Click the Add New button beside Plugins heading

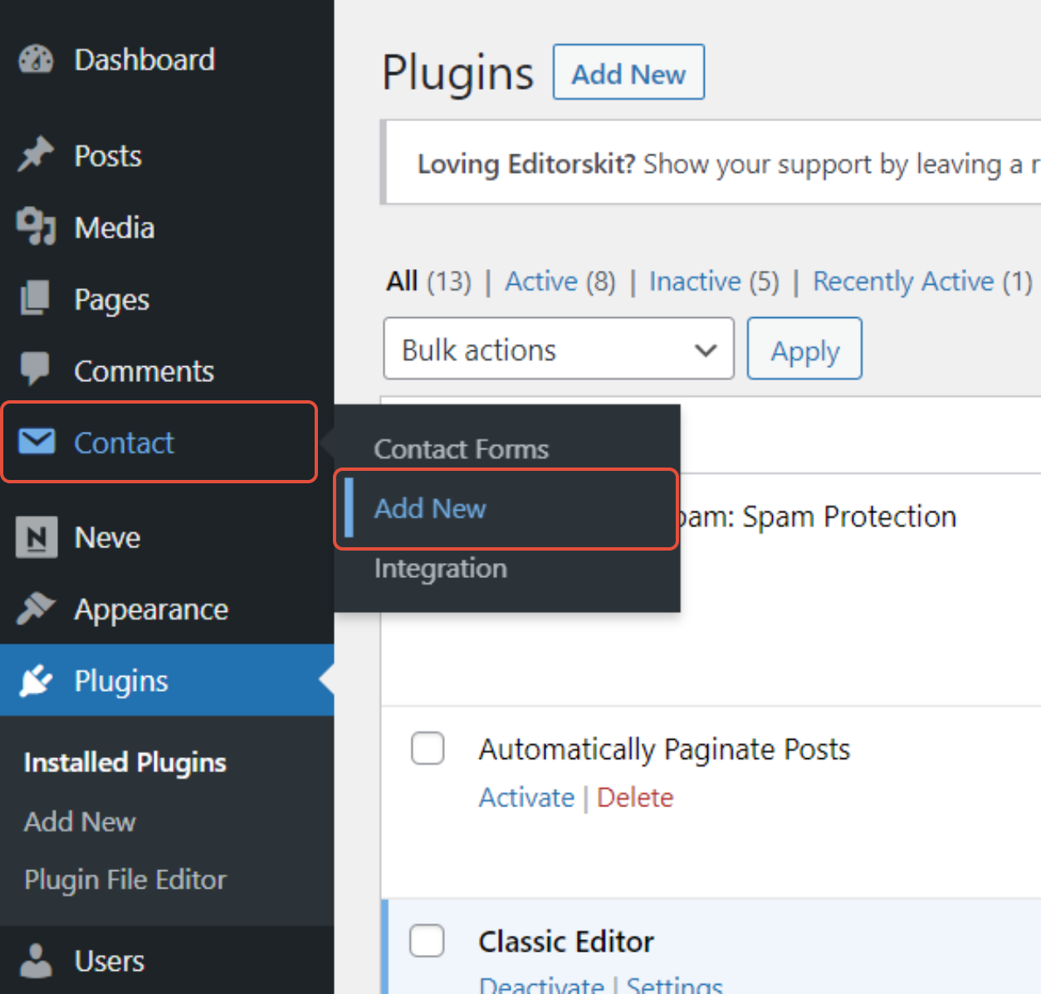628,72
